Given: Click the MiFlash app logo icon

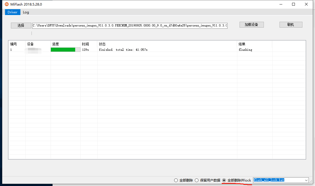Looking at the screenshot, I should coord(7,4).
